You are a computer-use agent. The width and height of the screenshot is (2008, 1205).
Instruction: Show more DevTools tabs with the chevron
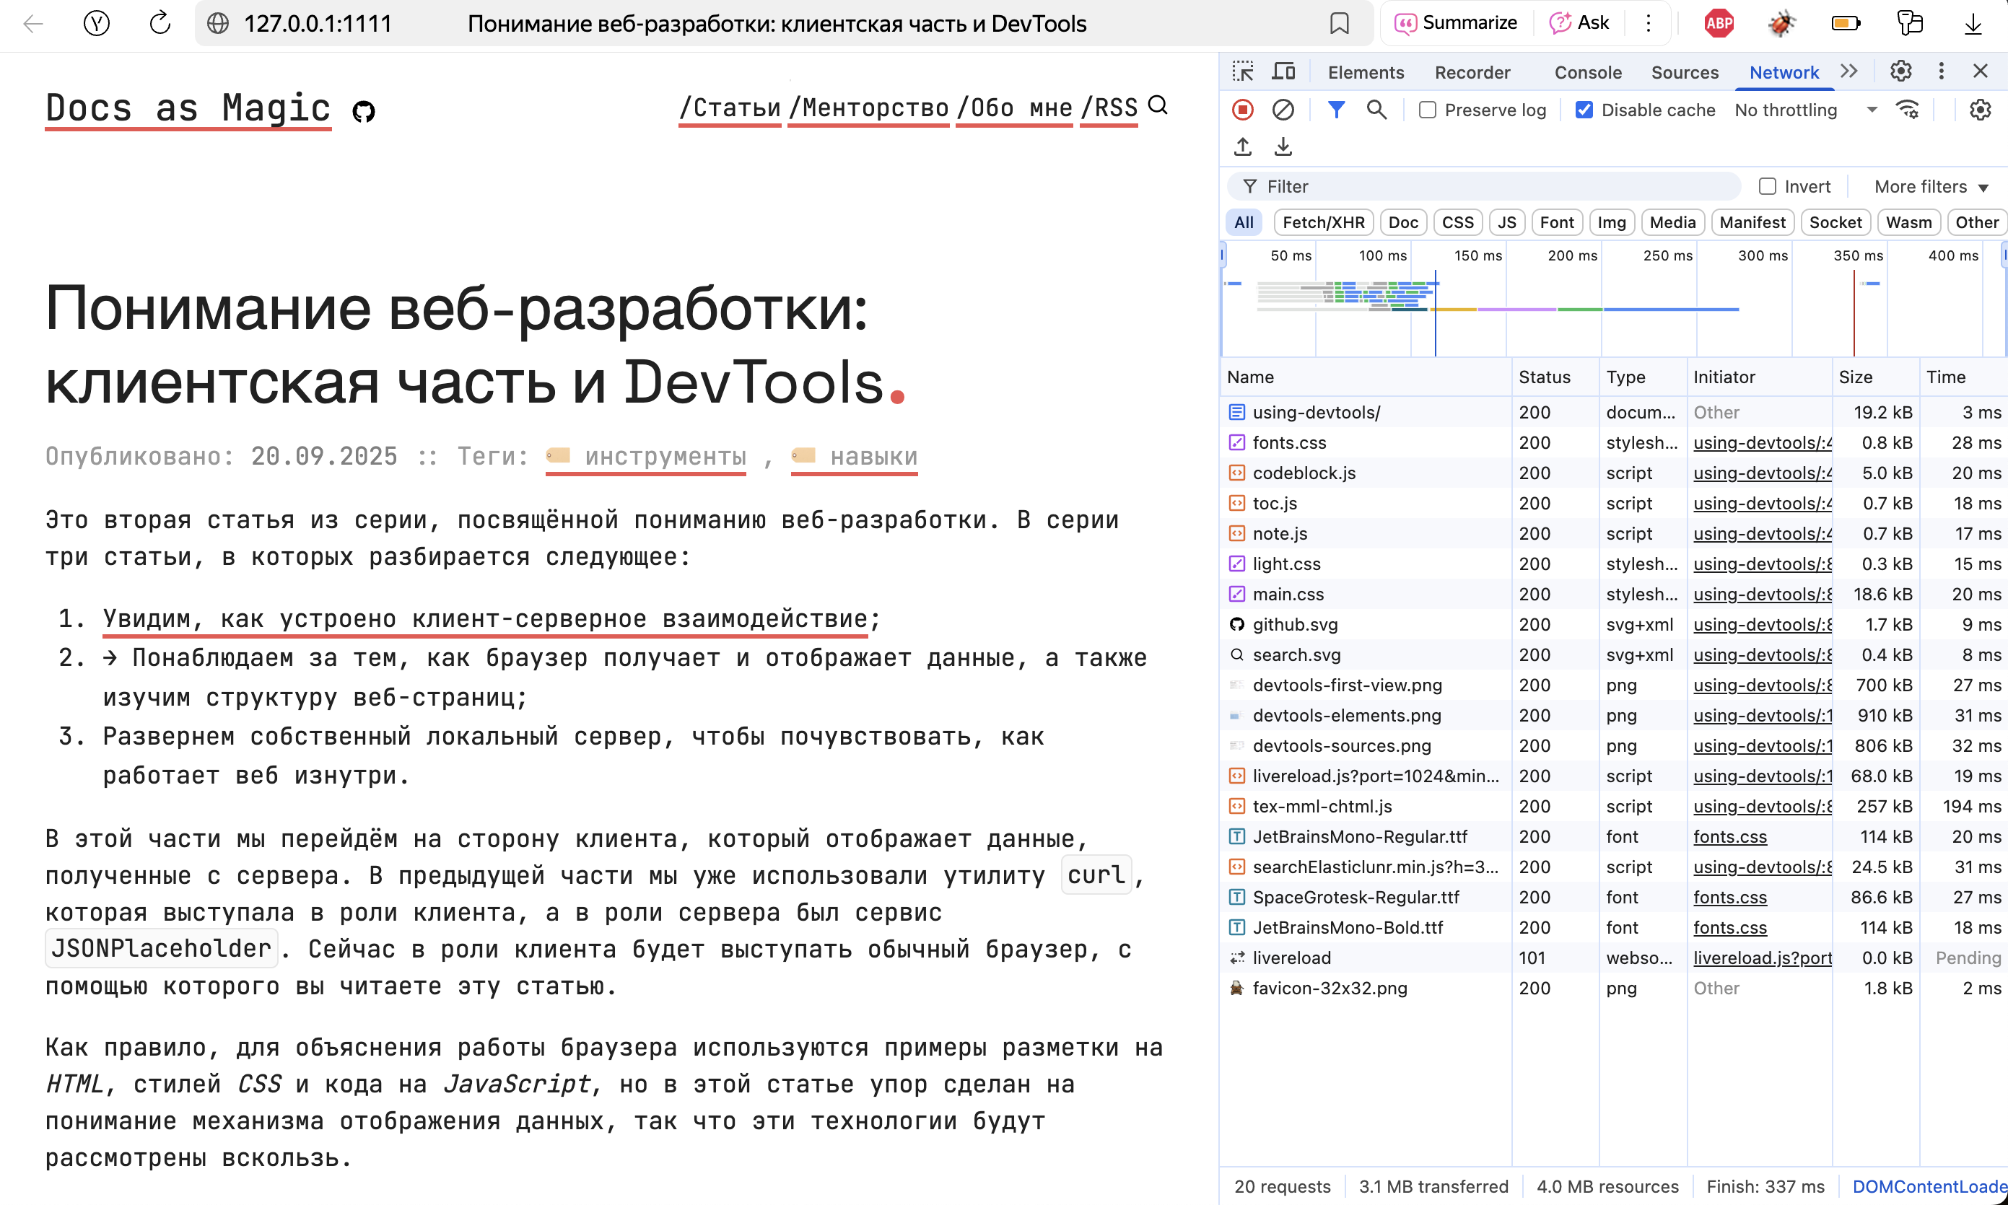click(1848, 71)
